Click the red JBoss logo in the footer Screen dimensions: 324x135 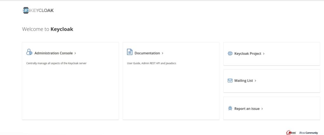tap(291, 132)
